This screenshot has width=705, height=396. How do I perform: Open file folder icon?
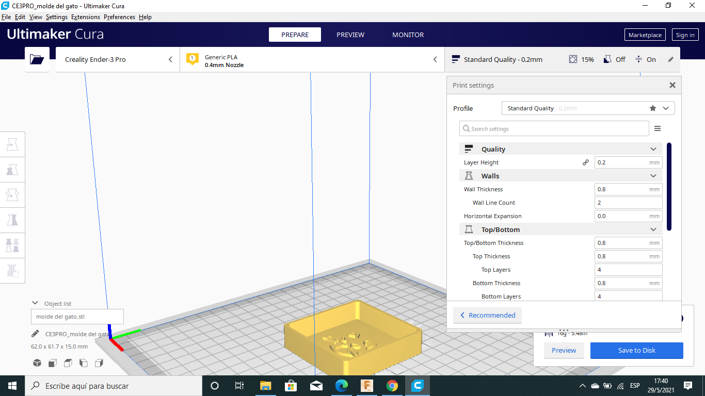37,59
